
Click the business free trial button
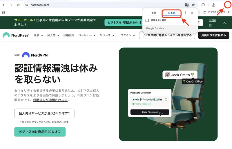click(x=167, y=35)
